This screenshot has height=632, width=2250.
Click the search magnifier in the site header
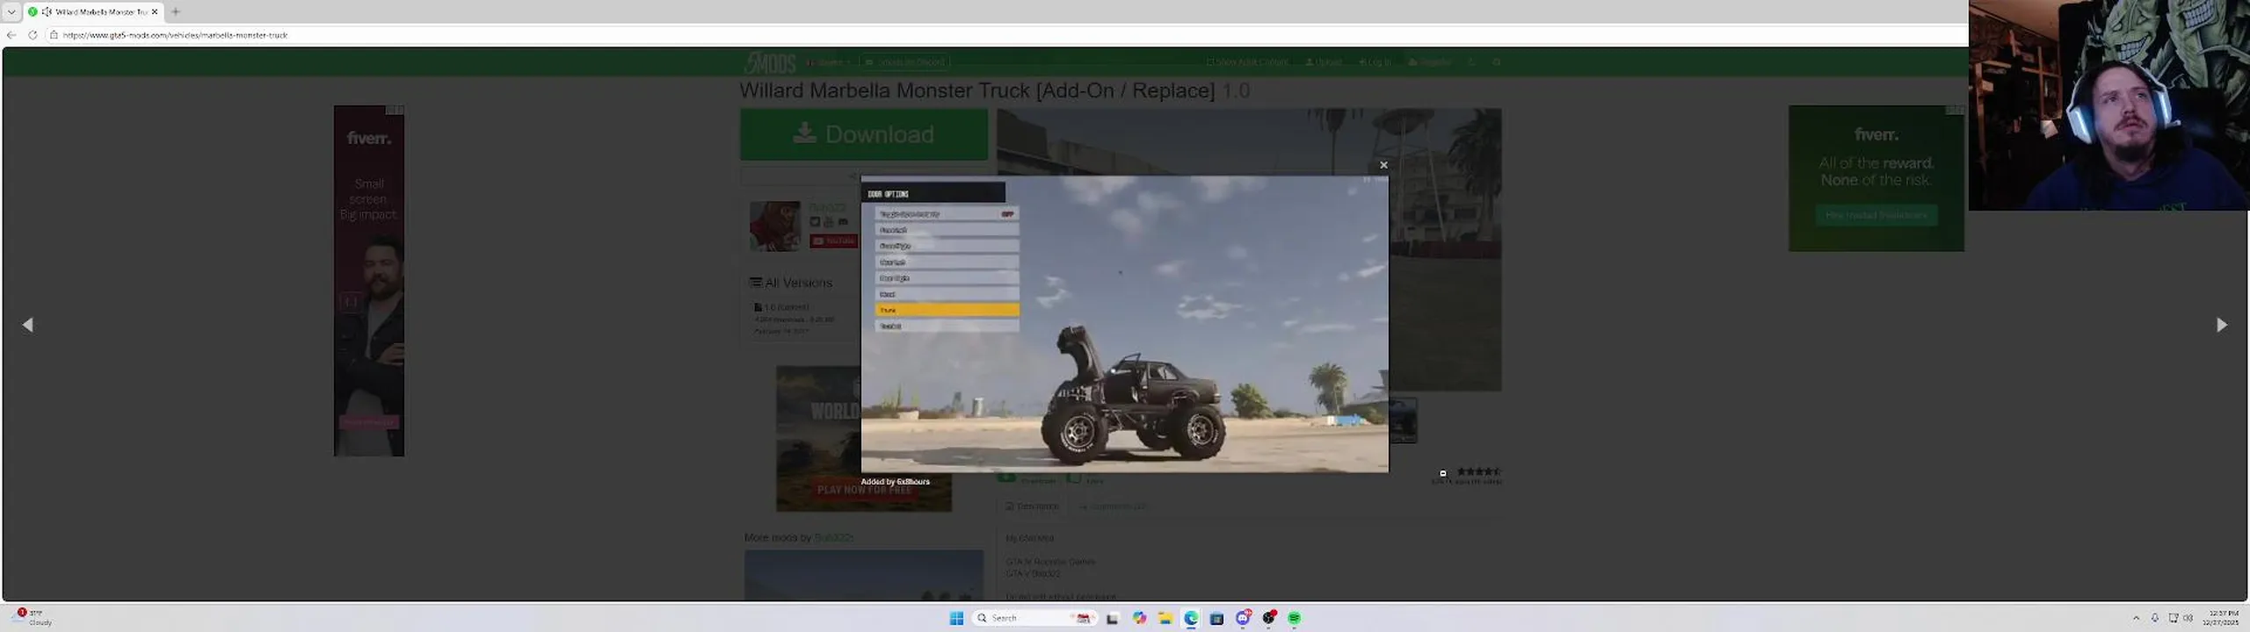coord(1497,62)
